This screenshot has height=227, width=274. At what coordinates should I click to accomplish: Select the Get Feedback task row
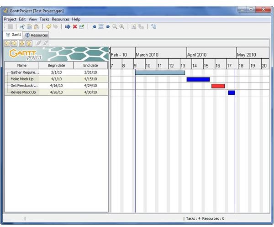[56, 86]
